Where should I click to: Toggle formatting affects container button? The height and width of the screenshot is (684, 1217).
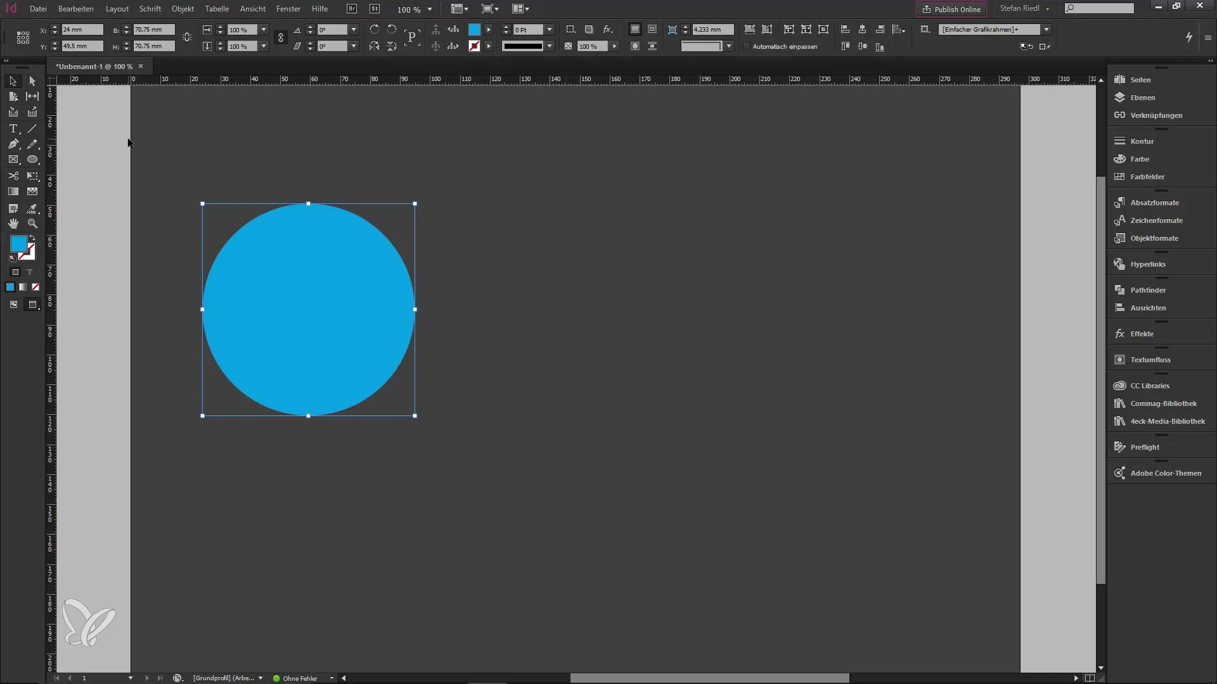click(x=15, y=272)
